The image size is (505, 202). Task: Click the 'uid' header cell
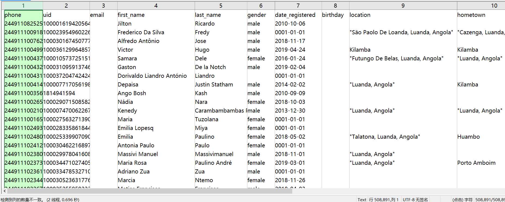(x=66, y=15)
